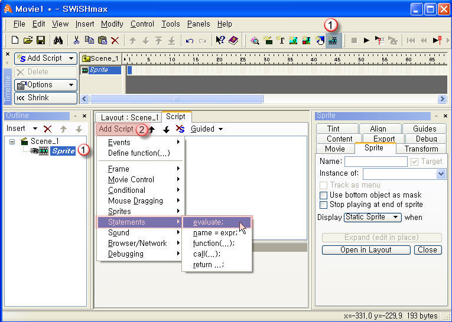Open the Options dropdown in Timeline
The height and width of the screenshot is (322, 452).
point(46,85)
